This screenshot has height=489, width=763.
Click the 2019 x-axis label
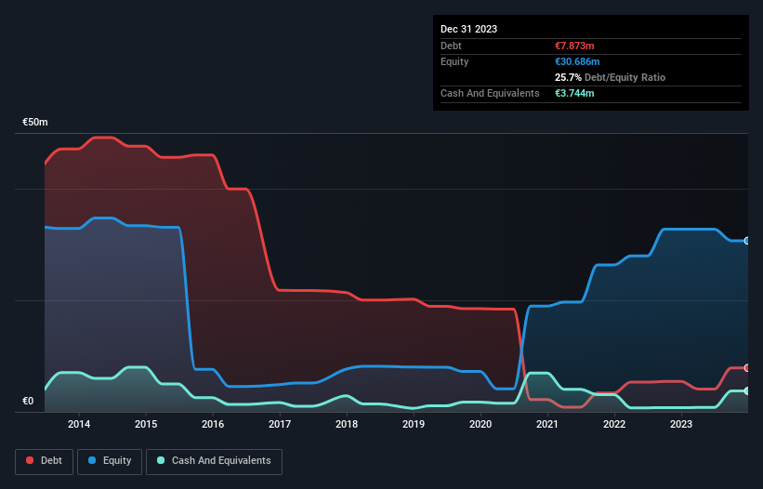pyautogui.click(x=414, y=424)
